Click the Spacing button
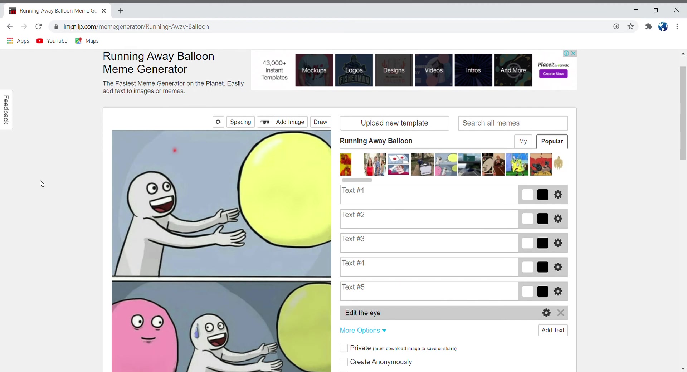This screenshot has height=372, width=687. click(240, 122)
